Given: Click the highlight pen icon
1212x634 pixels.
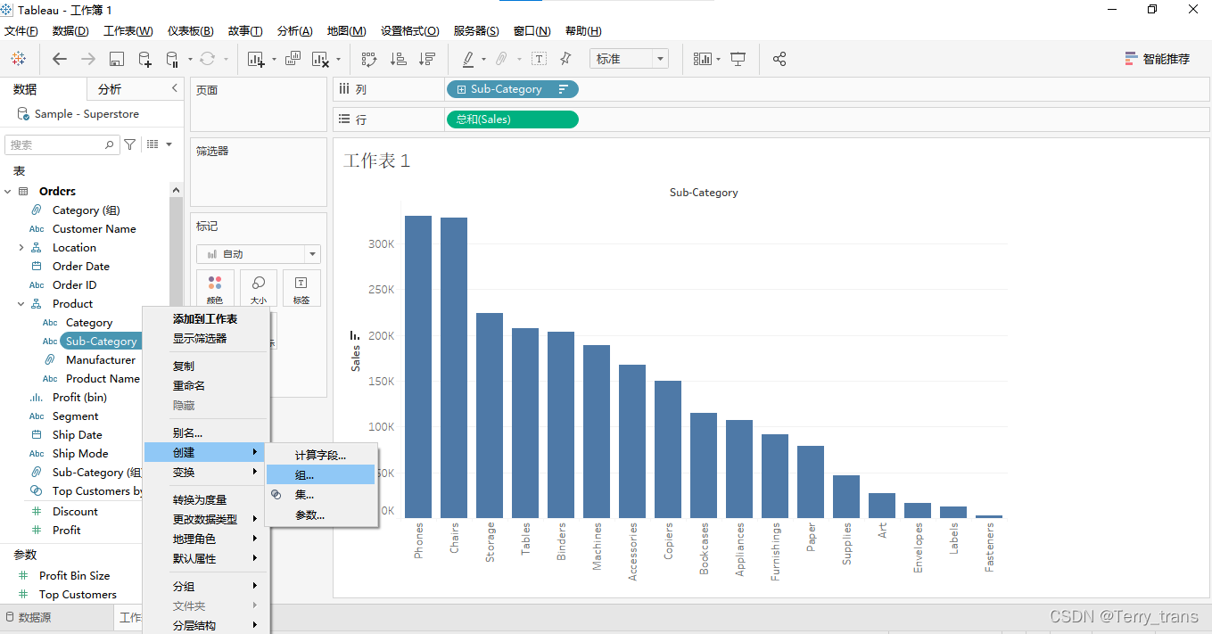Looking at the screenshot, I should [x=468, y=59].
